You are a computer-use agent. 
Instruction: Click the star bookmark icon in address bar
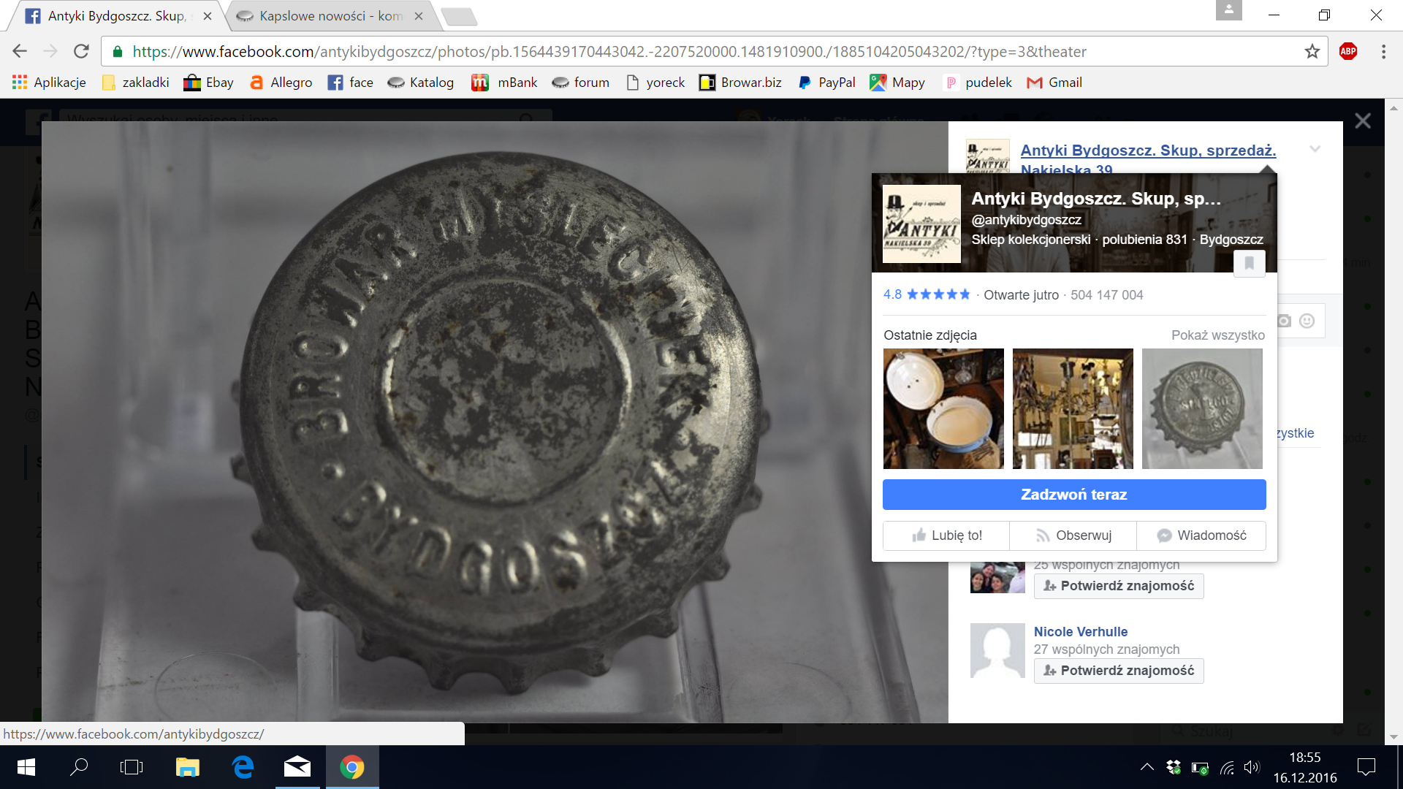(x=1312, y=51)
